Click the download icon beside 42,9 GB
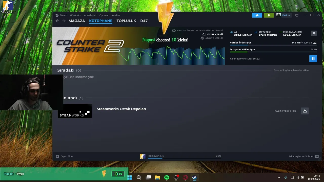The image size is (324, 182). [315, 42]
